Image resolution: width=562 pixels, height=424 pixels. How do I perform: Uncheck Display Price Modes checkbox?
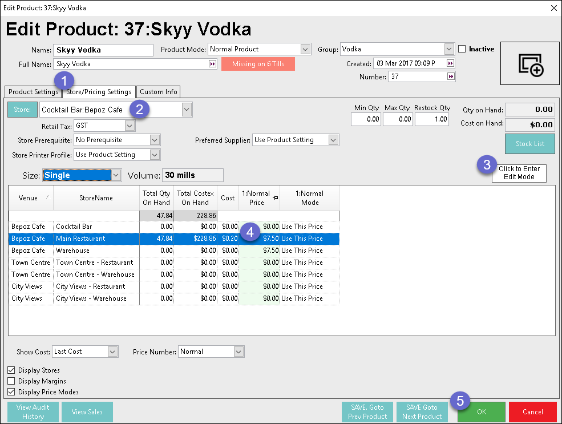[11, 391]
